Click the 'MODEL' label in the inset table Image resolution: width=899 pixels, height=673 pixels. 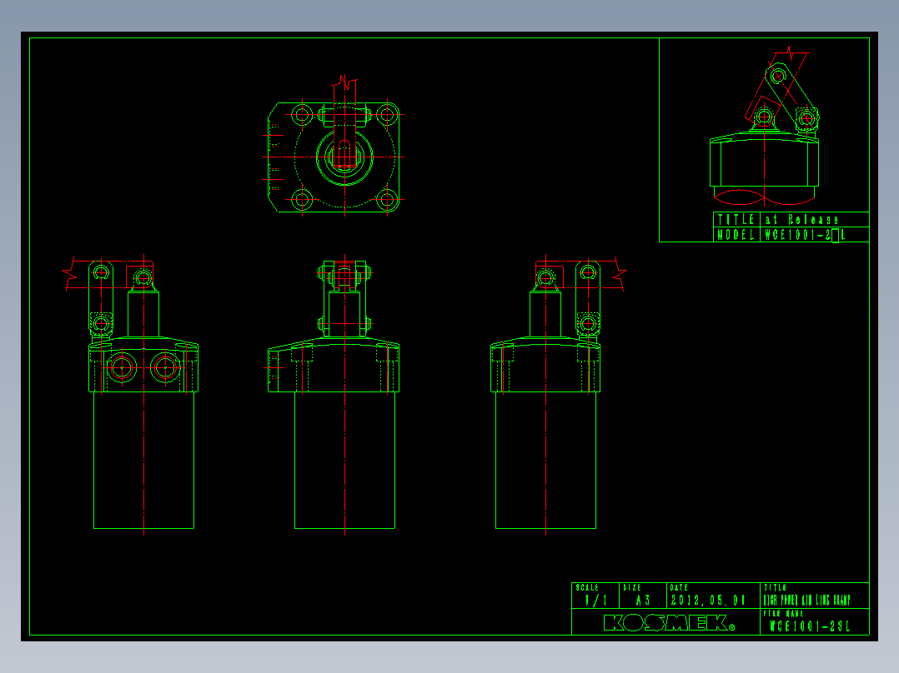click(x=736, y=235)
